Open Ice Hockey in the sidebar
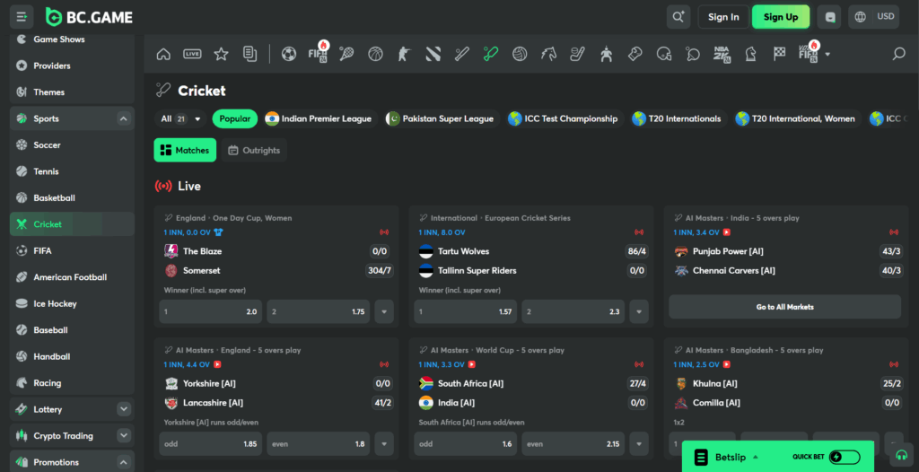 (72, 303)
